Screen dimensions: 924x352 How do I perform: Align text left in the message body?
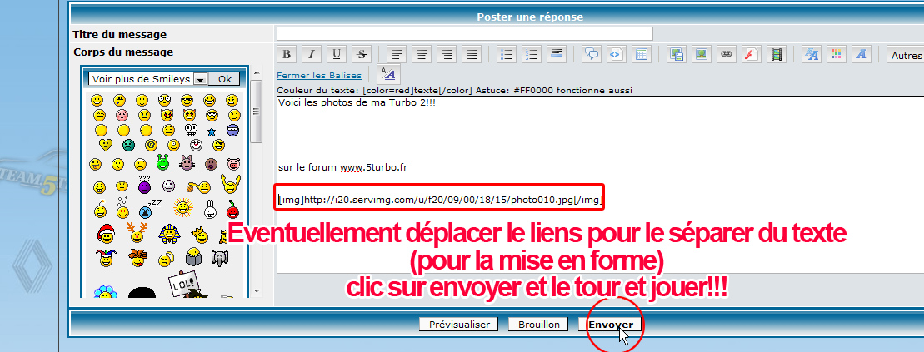pos(397,55)
